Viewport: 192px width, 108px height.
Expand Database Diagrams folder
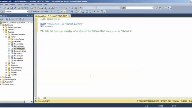point(6,34)
